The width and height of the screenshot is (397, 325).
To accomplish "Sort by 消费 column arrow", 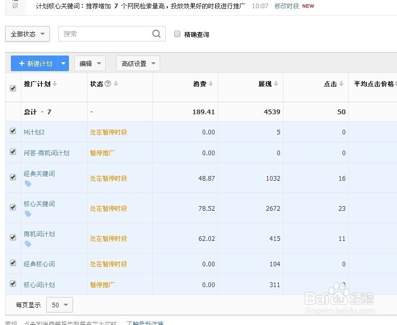I will [210, 84].
